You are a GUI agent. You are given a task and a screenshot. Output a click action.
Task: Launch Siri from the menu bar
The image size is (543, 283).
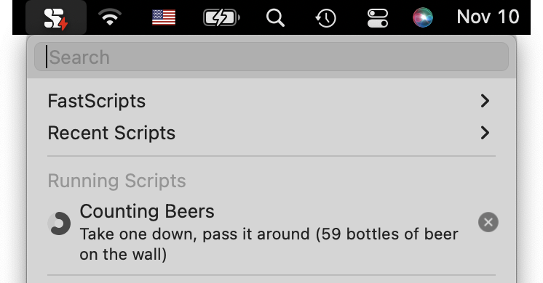click(423, 17)
